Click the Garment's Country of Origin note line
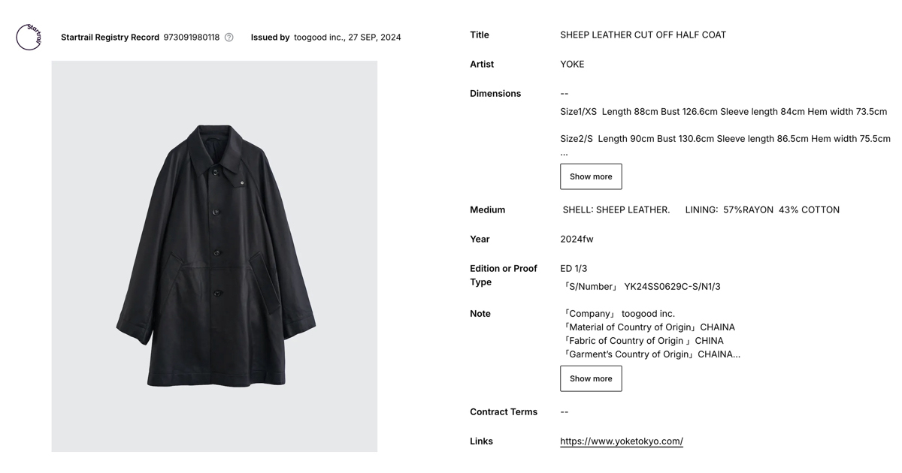902x473 pixels. [x=651, y=354]
